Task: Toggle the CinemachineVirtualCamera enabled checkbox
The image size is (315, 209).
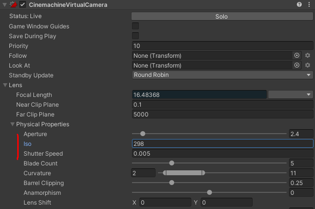Action: pyautogui.click(x=23, y=4)
